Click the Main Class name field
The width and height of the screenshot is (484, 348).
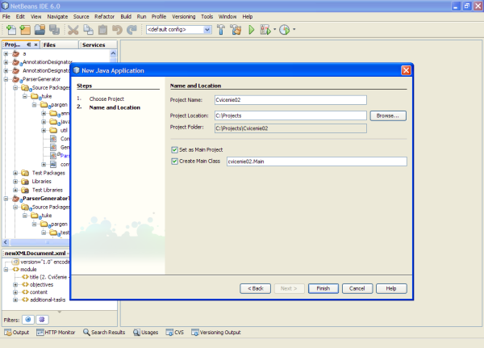point(317,161)
